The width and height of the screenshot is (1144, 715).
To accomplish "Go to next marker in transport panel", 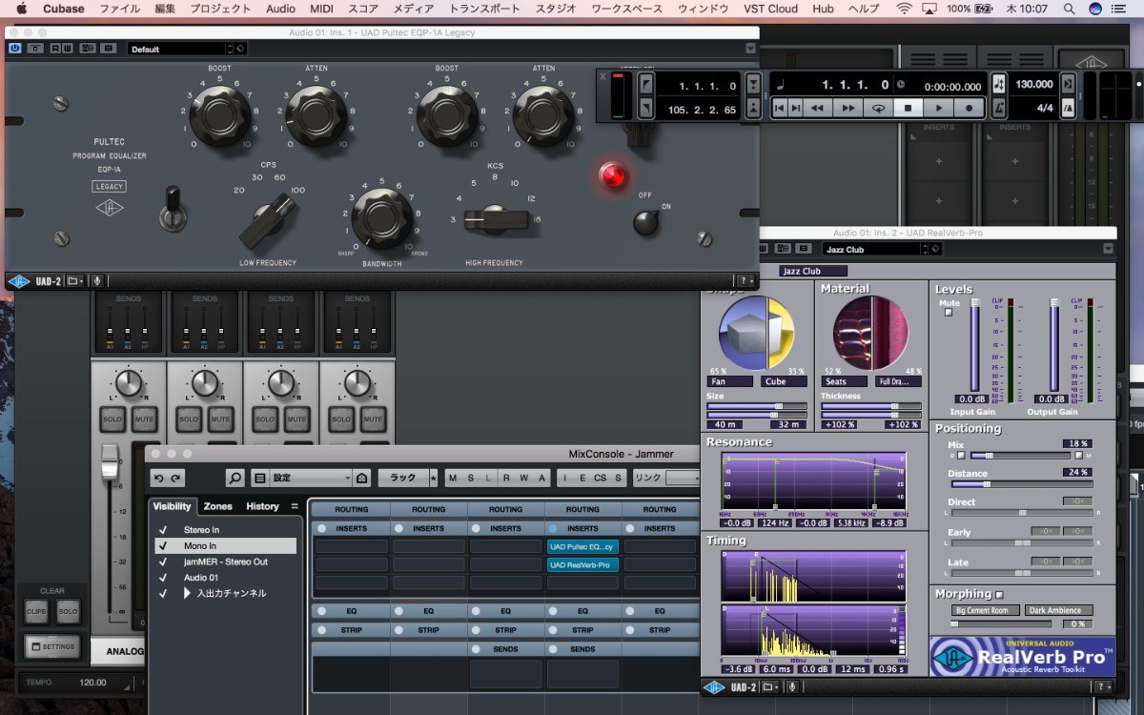I will pos(796,108).
